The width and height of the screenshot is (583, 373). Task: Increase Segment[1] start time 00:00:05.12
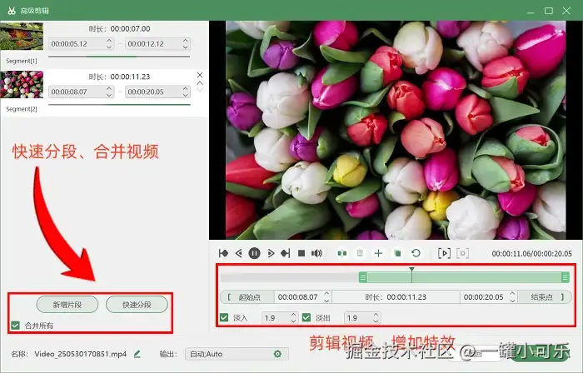pos(109,41)
